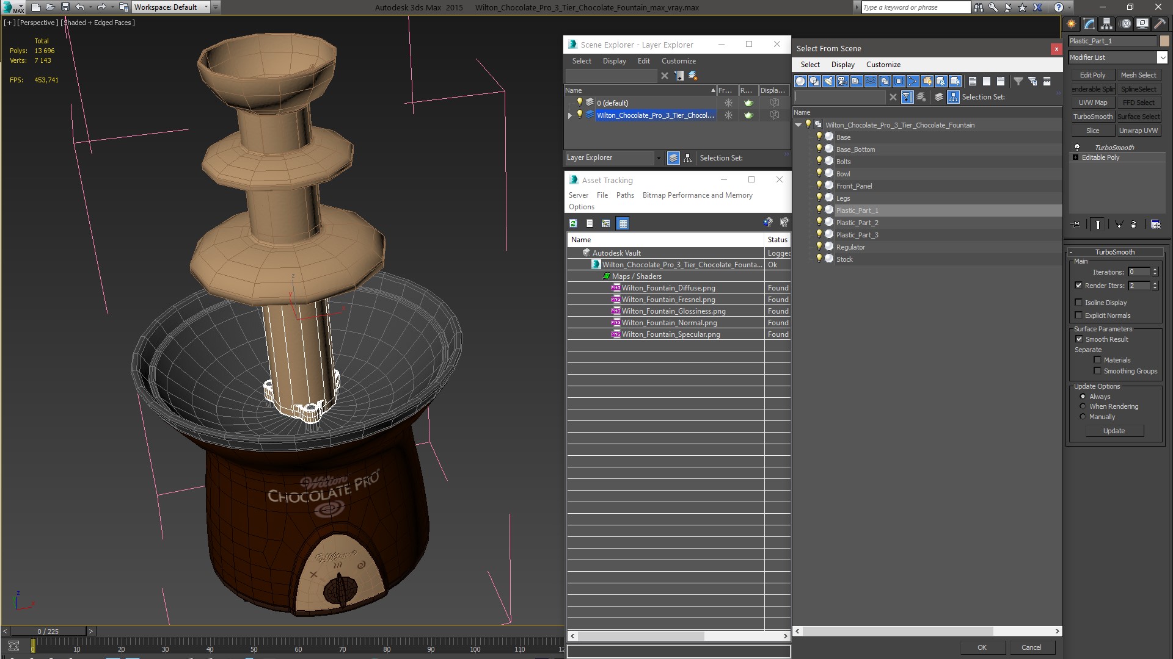Image resolution: width=1173 pixels, height=659 pixels.
Task: Toggle Display Helpers filter in Select From Scene
Action: (x=857, y=81)
